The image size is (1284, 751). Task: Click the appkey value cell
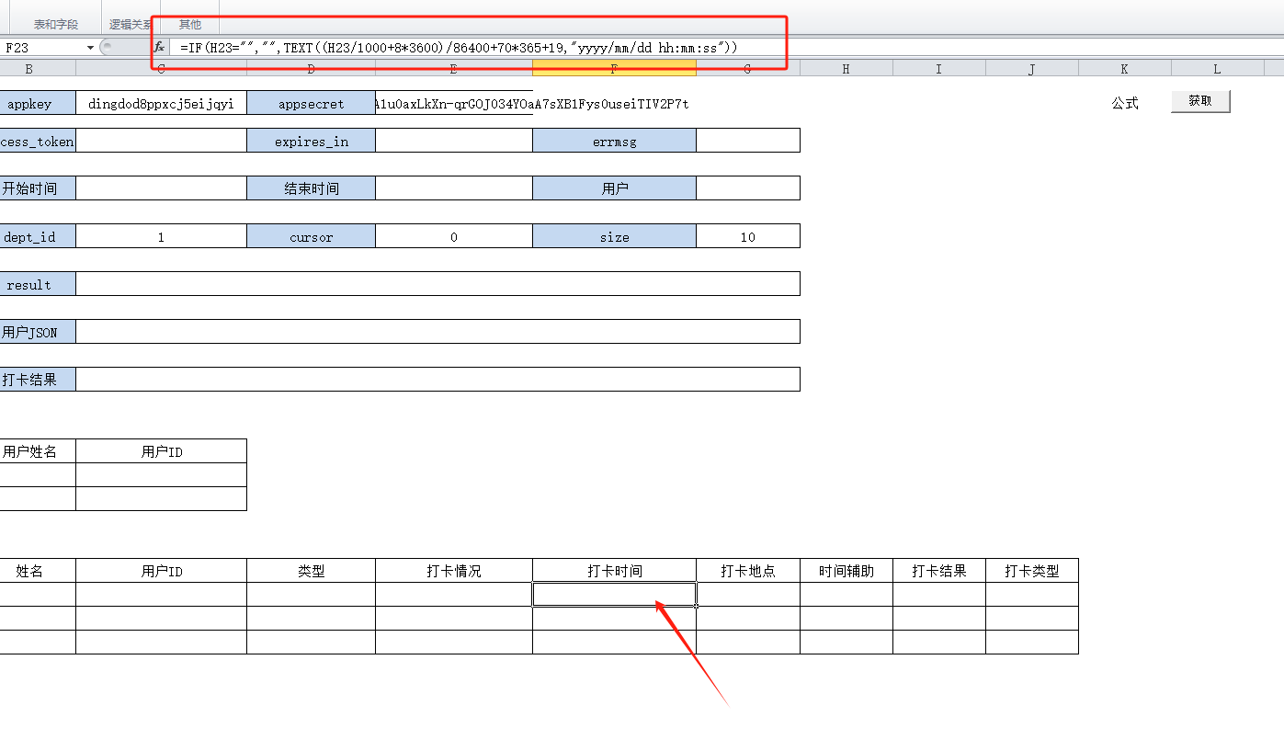(161, 104)
